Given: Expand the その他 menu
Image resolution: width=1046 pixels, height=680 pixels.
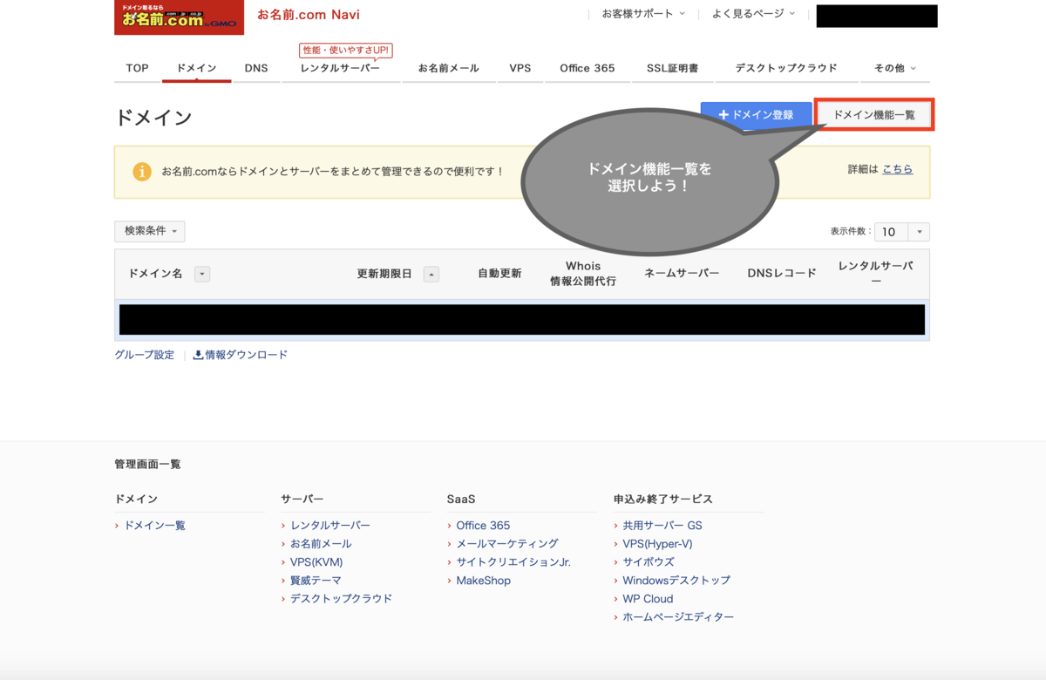Looking at the screenshot, I should [895, 68].
